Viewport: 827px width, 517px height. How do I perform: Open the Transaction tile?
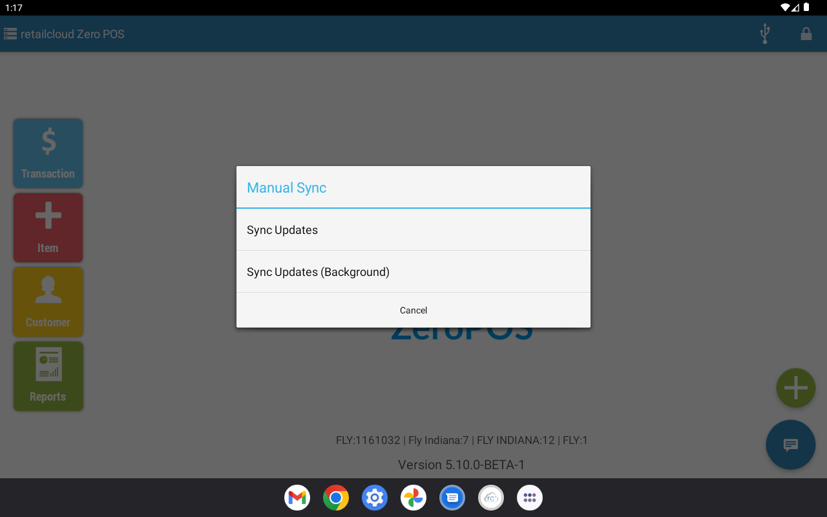(48, 153)
